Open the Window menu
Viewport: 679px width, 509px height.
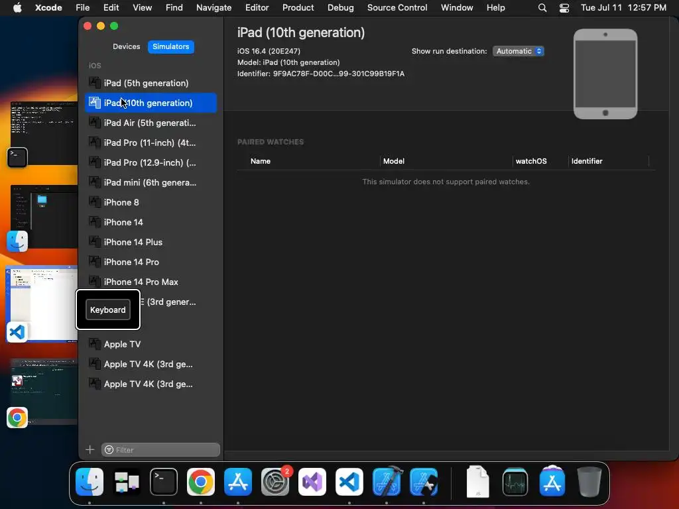coord(457,8)
